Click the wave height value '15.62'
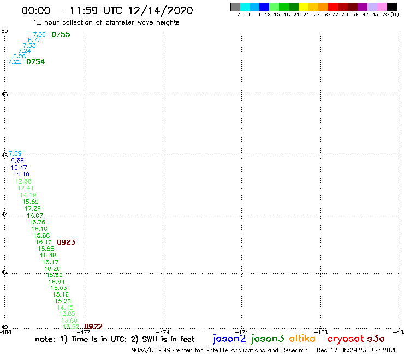The height and width of the screenshot is (355, 404). coord(55,275)
